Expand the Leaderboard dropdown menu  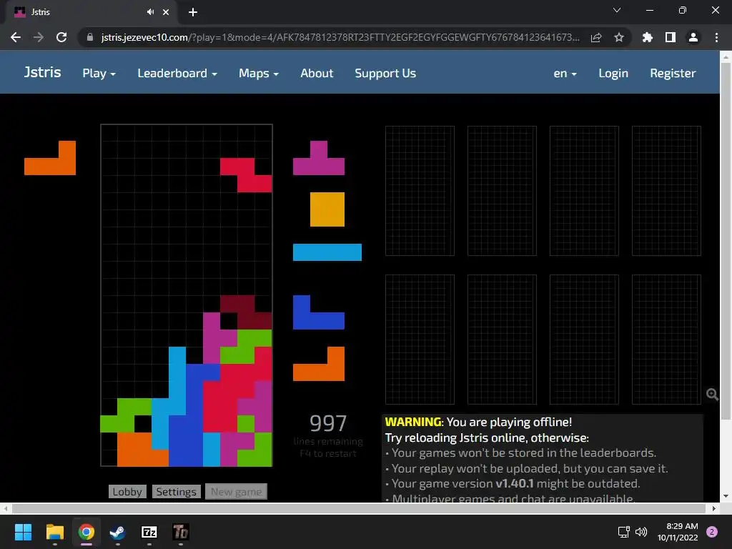pyautogui.click(x=177, y=74)
